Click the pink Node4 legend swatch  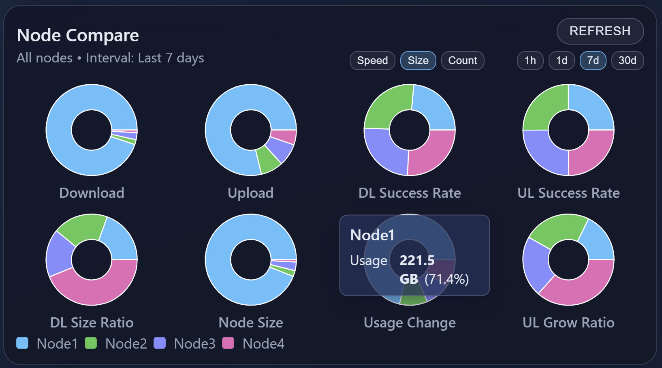228,343
